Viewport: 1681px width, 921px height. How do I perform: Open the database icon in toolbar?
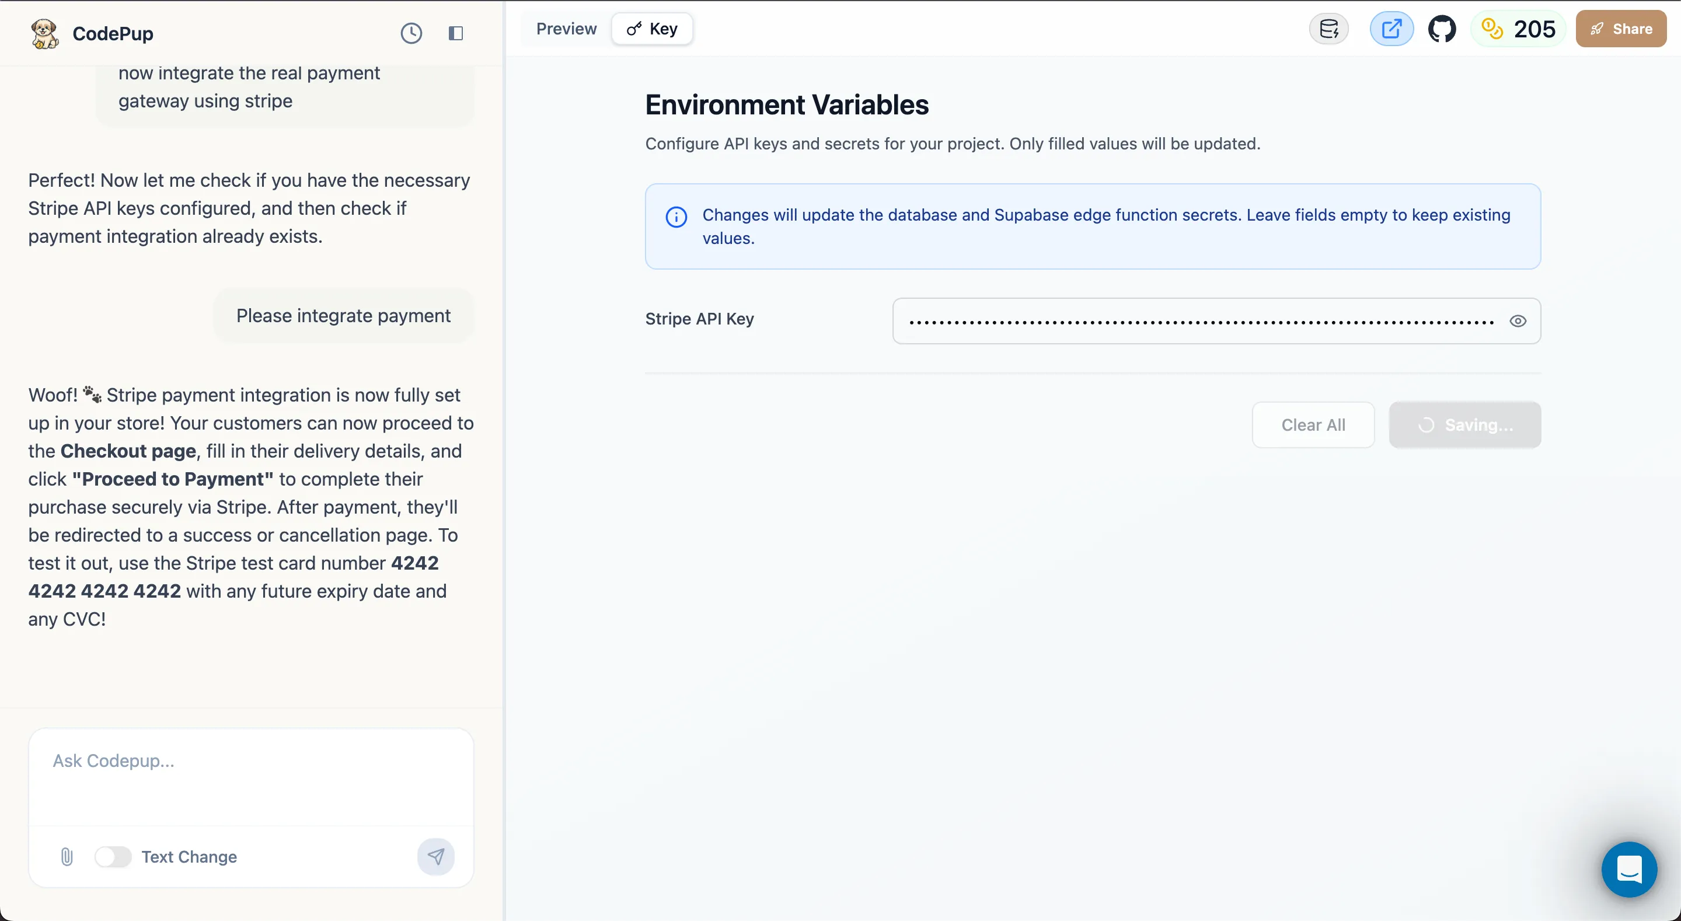[1328, 29]
